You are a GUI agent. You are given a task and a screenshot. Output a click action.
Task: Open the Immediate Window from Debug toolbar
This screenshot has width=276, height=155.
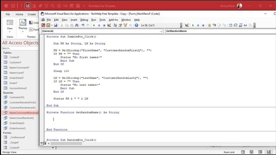click(235, 25)
